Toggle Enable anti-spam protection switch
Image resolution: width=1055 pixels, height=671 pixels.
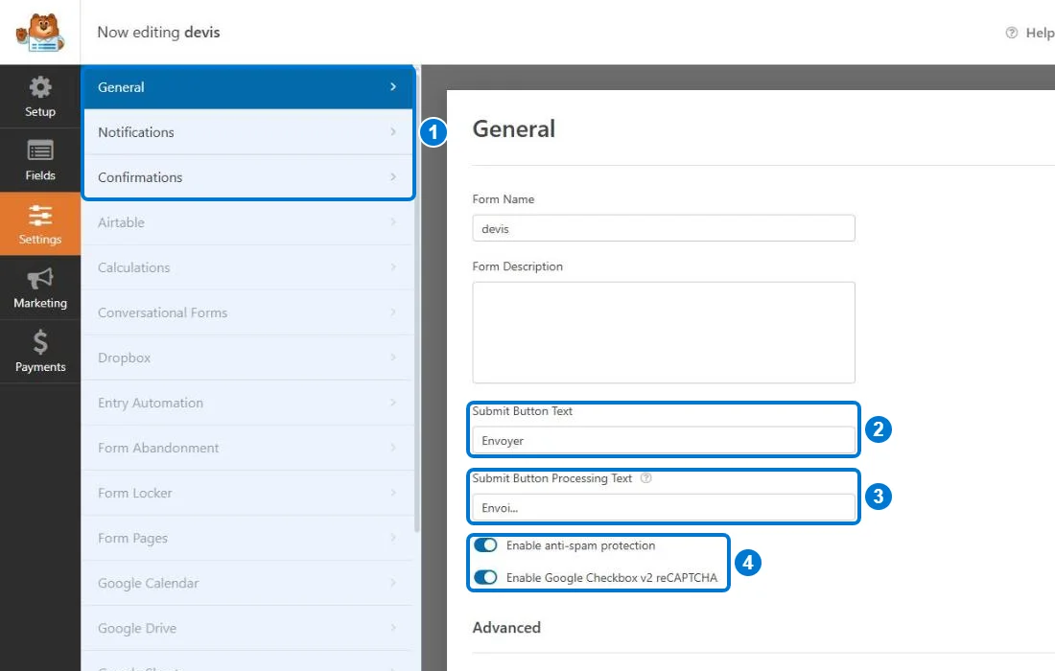point(485,544)
